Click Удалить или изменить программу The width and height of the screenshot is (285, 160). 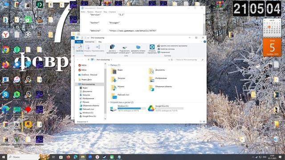172,46
